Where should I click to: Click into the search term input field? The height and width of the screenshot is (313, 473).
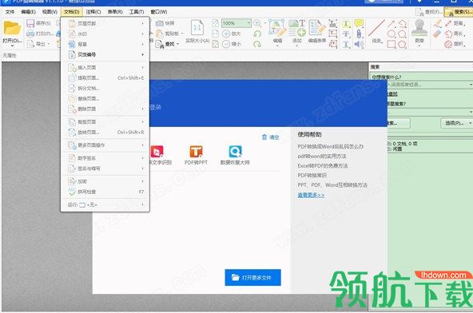pyautogui.click(x=427, y=85)
